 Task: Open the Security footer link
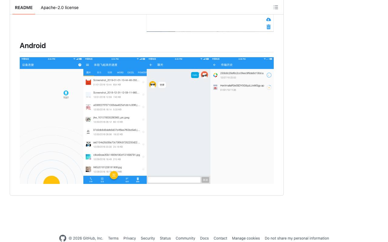[148, 238]
